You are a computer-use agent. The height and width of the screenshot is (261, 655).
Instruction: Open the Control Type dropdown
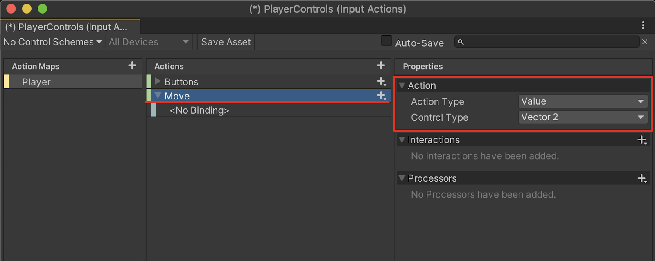click(583, 117)
